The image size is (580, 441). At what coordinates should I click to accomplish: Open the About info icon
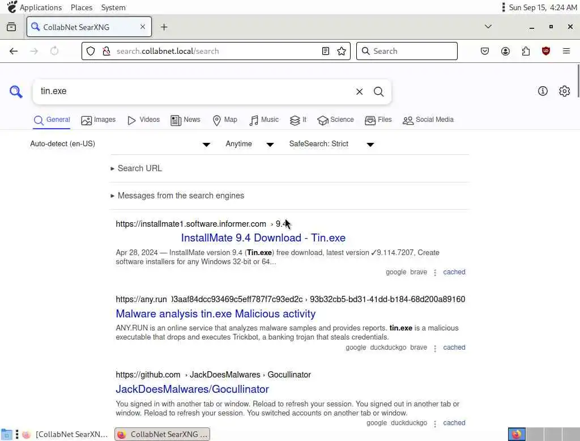click(x=543, y=91)
